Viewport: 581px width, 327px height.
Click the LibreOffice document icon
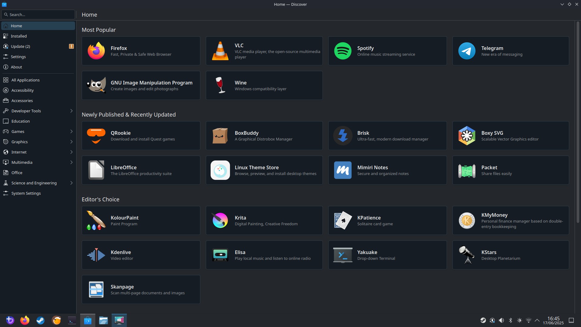[96, 170]
